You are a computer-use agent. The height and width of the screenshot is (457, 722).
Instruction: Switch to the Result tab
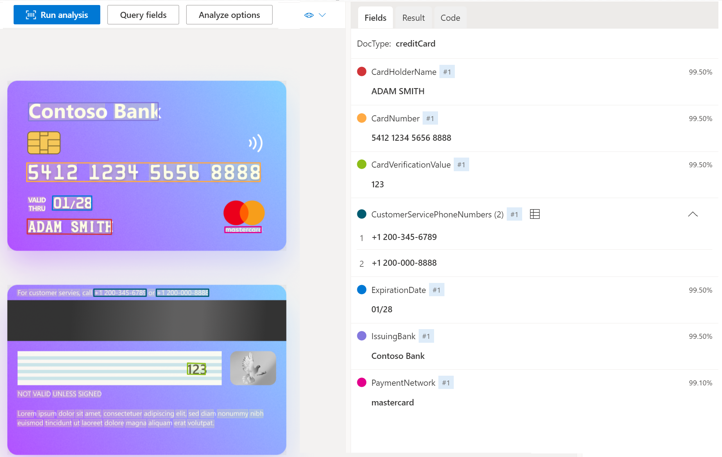[x=413, y=18]
